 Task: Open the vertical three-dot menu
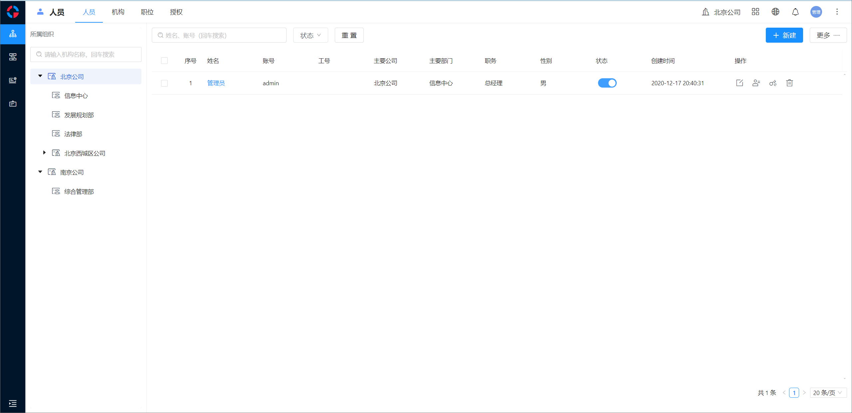tap(837, 12)
